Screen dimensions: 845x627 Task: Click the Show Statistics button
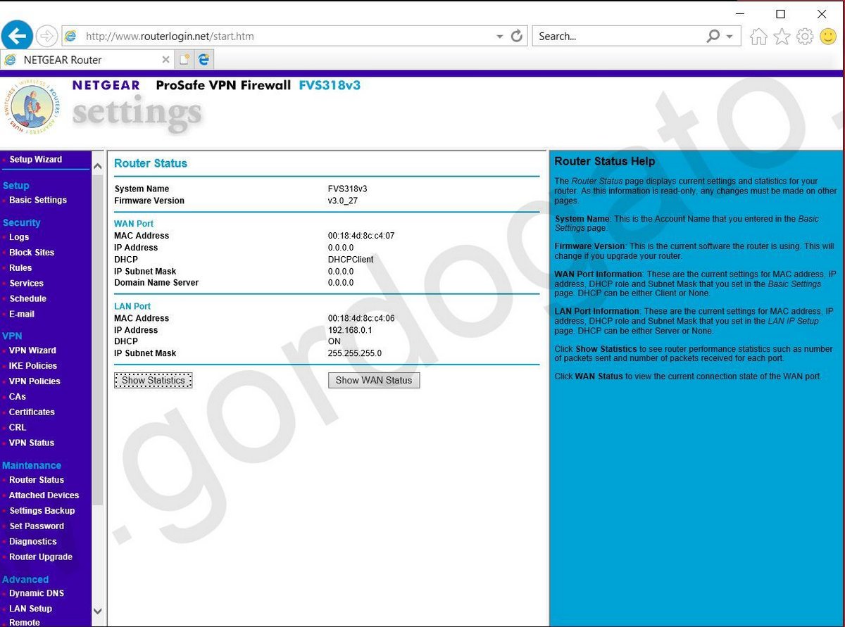tap(153, 380)
